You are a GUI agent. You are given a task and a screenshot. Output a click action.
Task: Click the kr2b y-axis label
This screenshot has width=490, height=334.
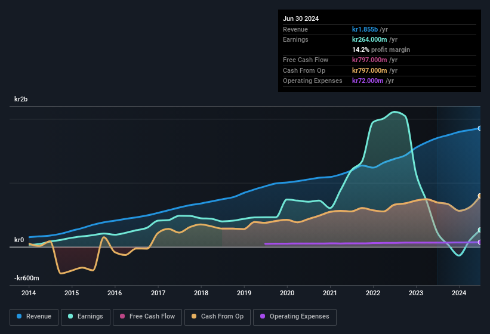pos(21,99)
